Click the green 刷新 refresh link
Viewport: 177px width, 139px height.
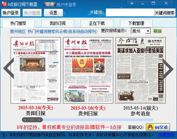point(157,31)
